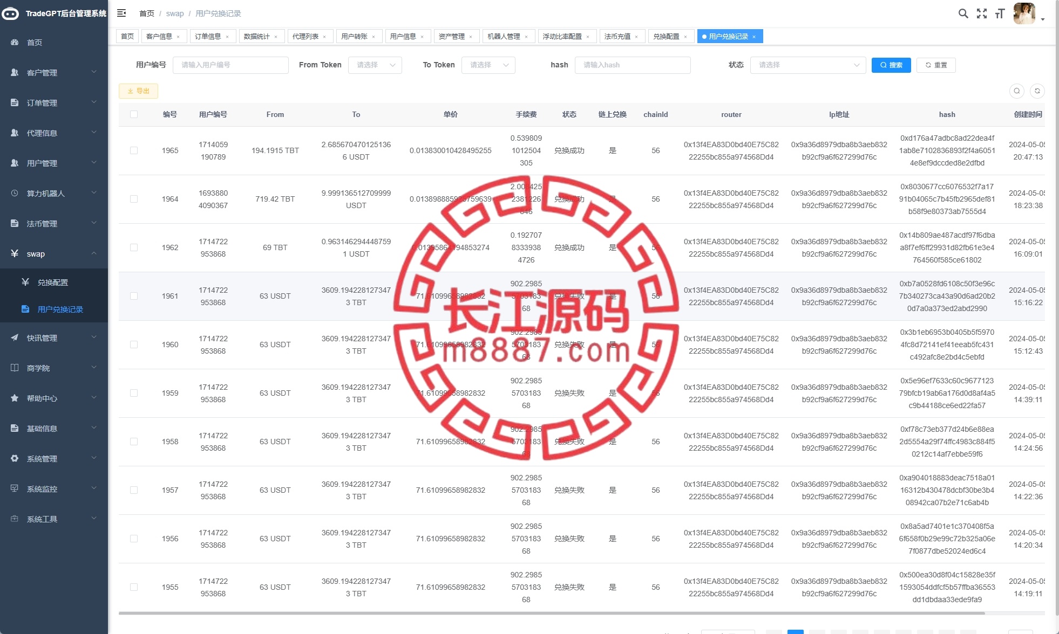Image resolution: width=1059 pixels, height=634 pixels.
Task: Toggle fullscreen mode icon in header
Action: 982,13
